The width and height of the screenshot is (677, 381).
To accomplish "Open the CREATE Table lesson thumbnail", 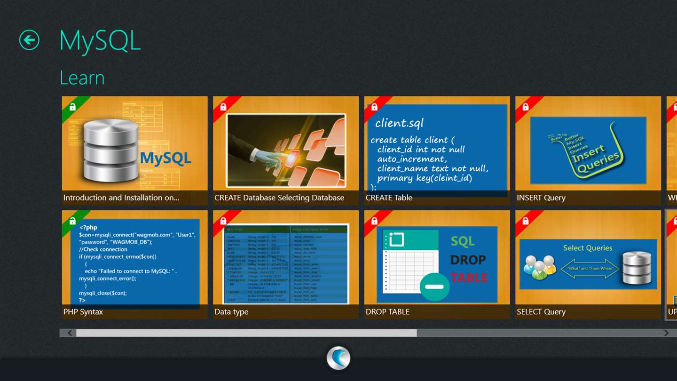I will [x=437, y=151].
